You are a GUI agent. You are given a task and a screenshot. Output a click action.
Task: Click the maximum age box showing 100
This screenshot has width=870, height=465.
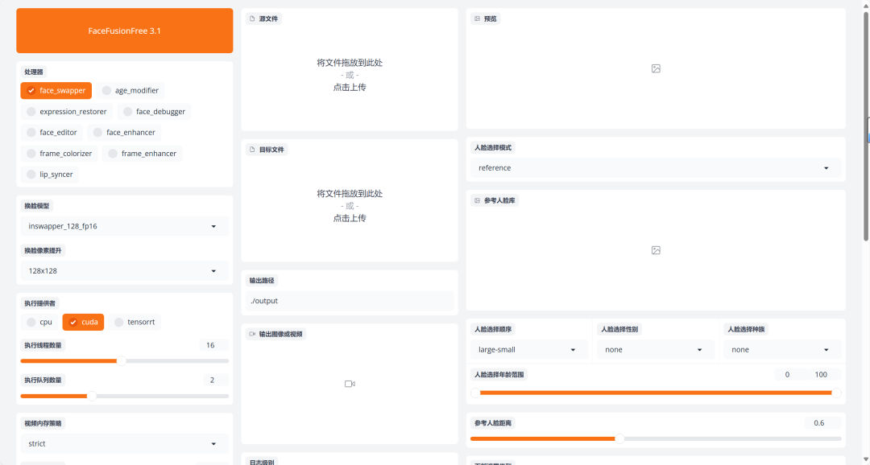[x=824, y=375]
